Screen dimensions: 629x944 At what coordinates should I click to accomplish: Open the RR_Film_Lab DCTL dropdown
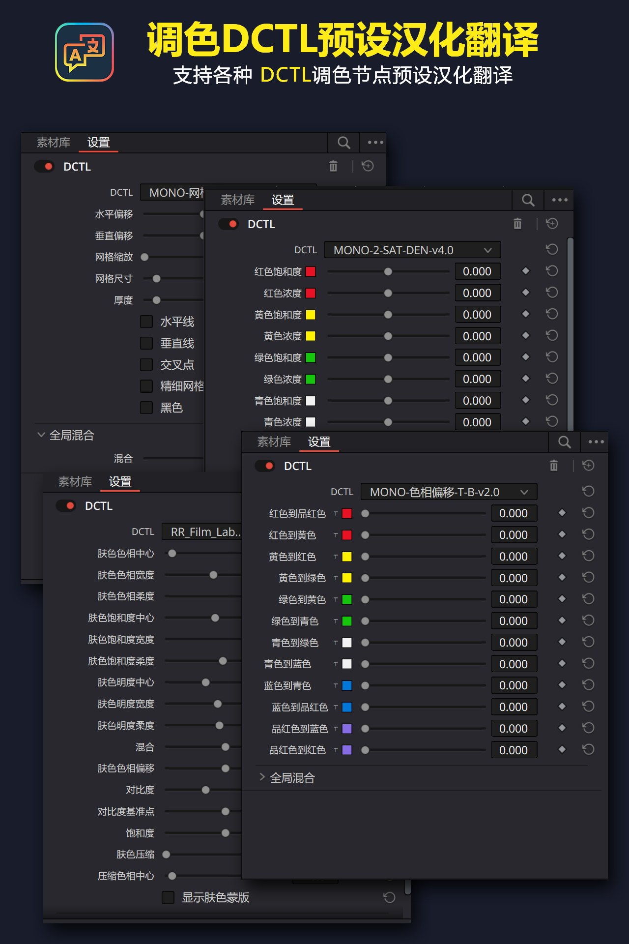[x=202, y=532]
